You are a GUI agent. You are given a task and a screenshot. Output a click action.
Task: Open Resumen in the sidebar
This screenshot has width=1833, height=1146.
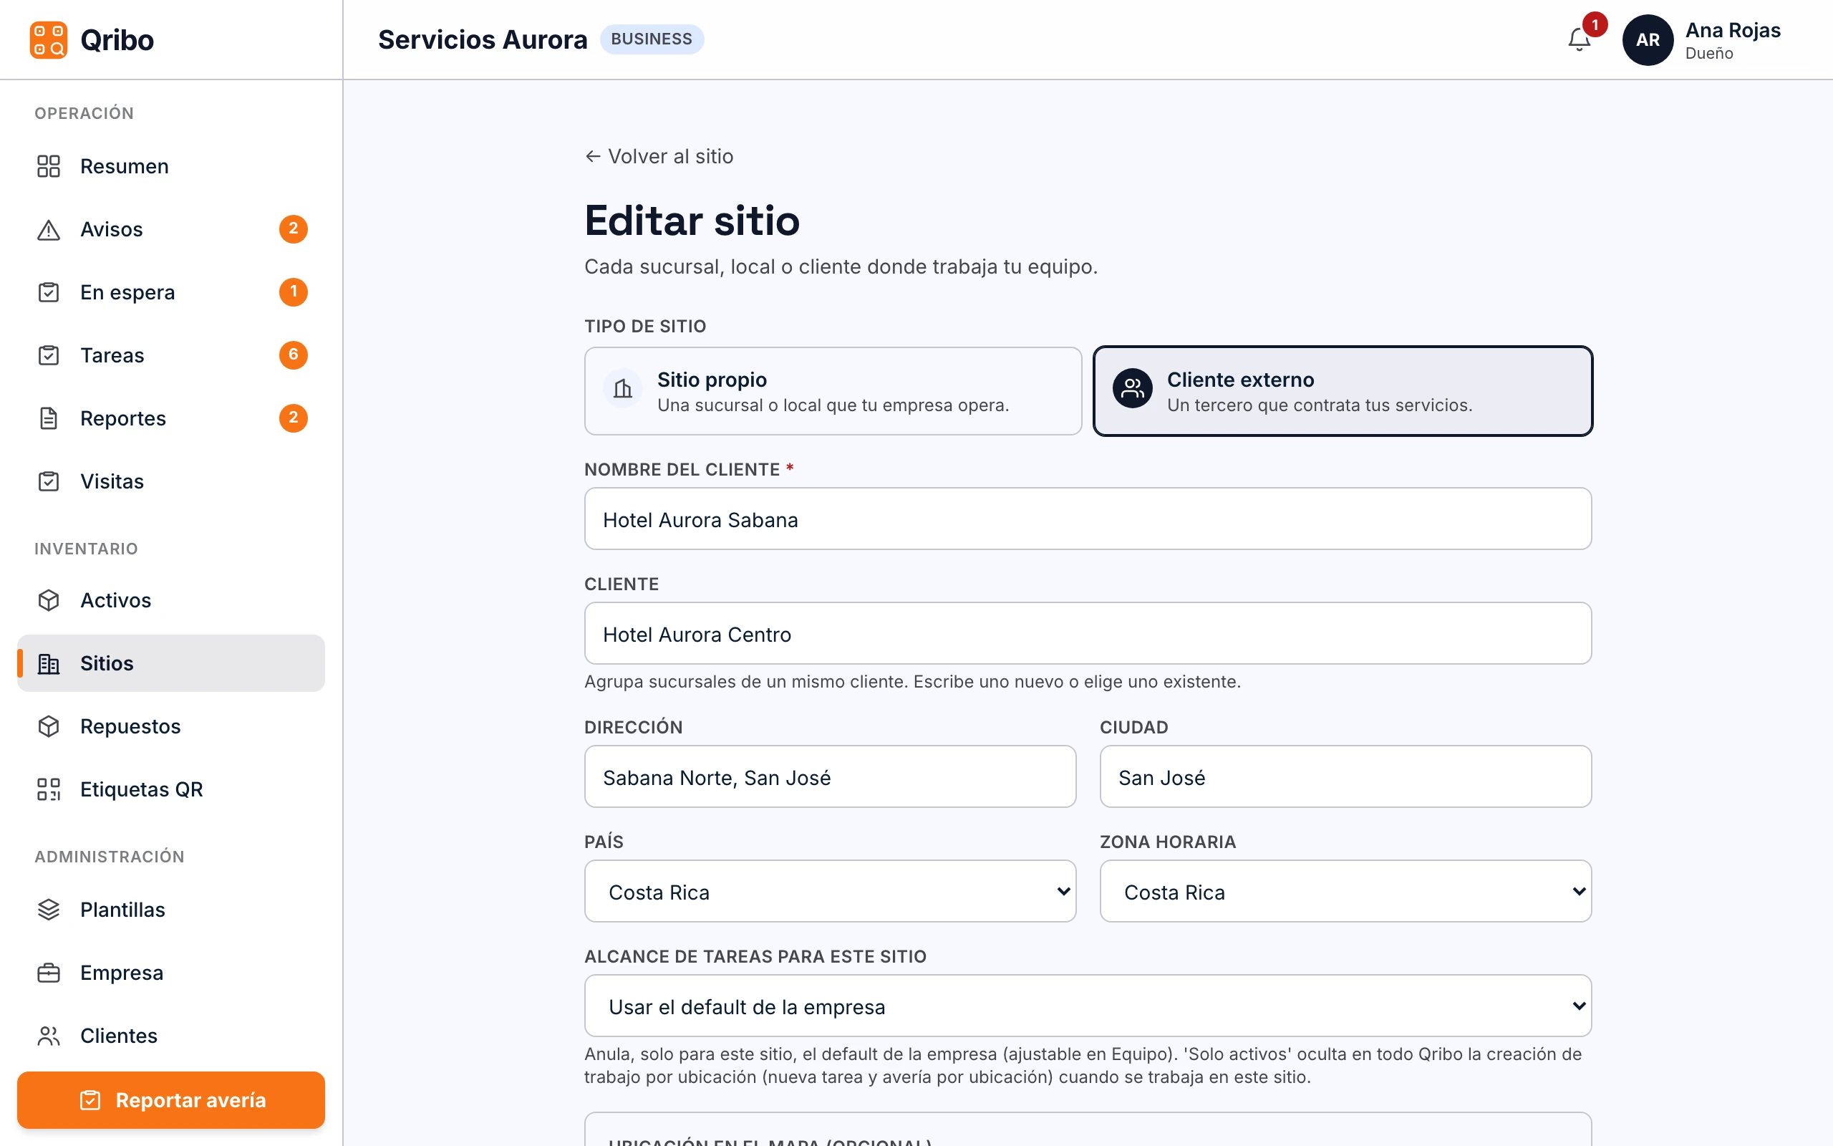click(170, 166)
